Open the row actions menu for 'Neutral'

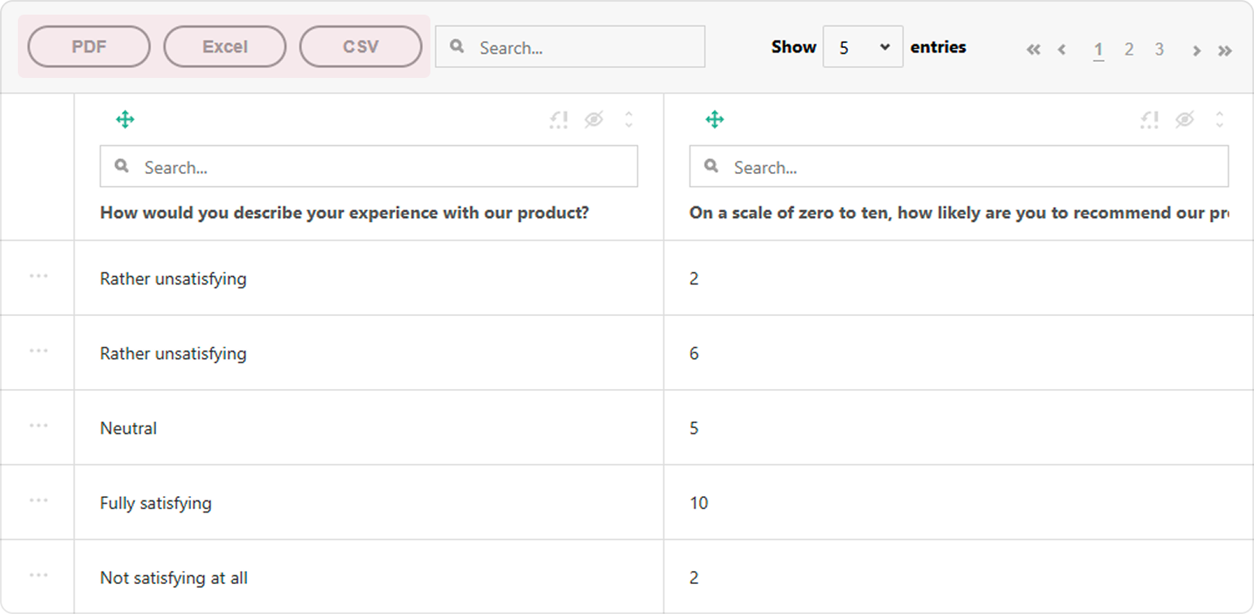coord(37,426)
